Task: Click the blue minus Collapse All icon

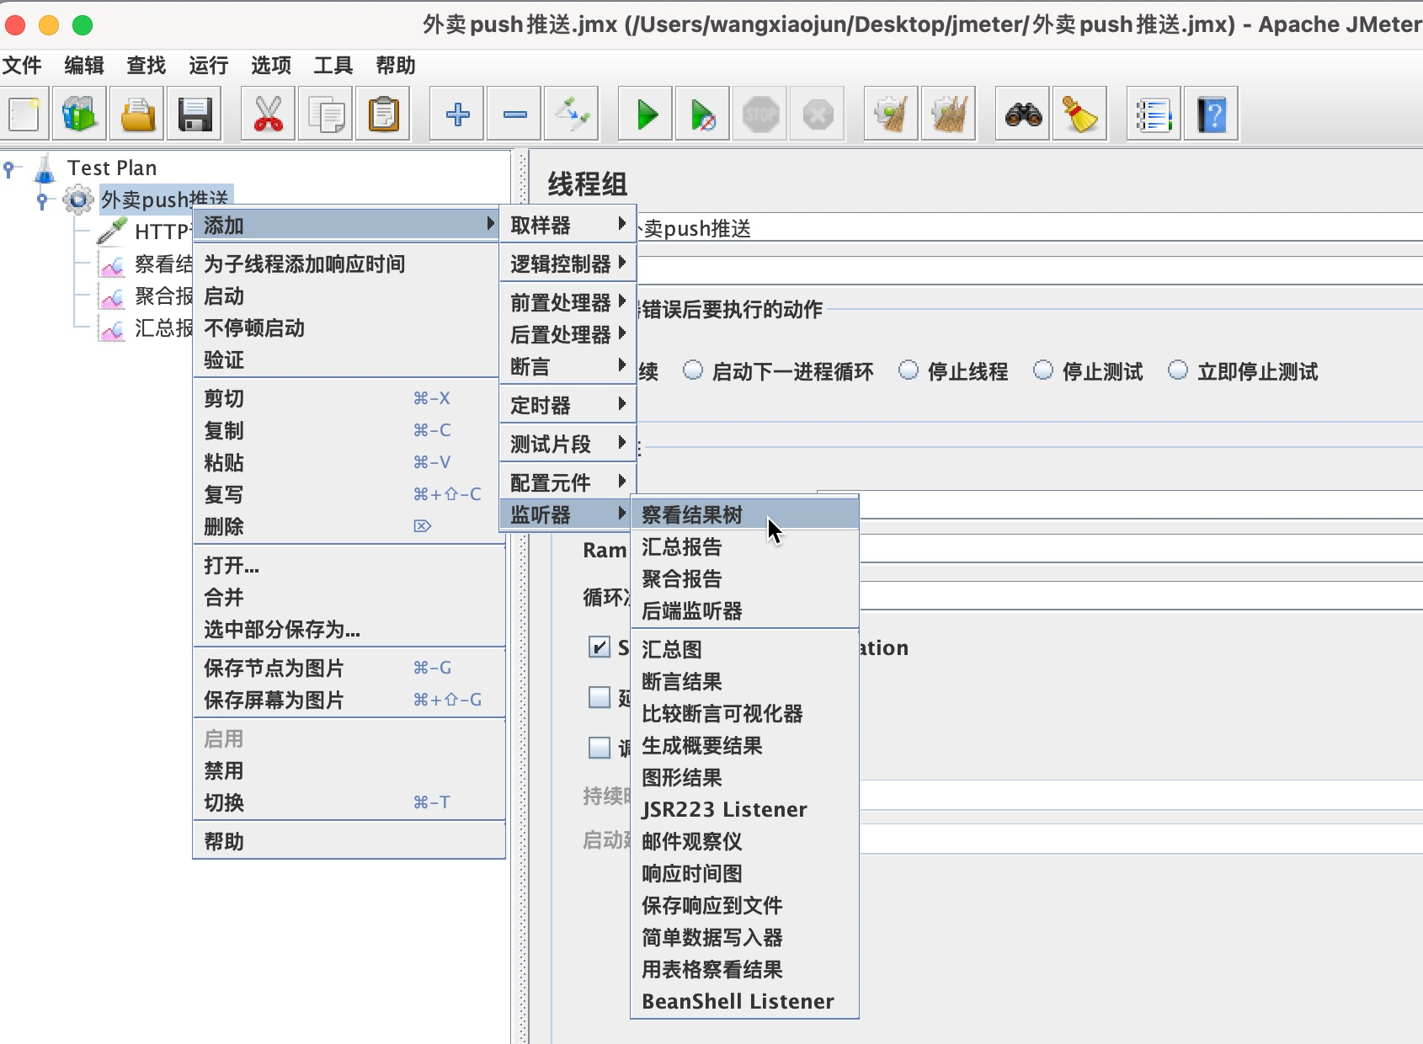Action: [x=514, y=113]
